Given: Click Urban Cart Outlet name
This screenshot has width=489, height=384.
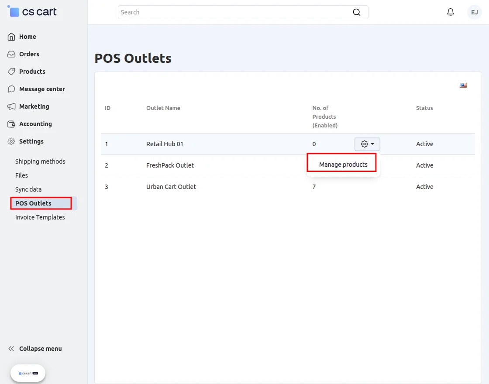Looking at the screenshot, I should point(171,187).
